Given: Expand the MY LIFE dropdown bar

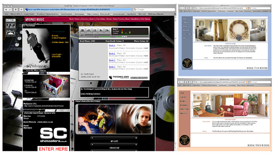Looking at the screenshot, I should (x=114, y=138).
